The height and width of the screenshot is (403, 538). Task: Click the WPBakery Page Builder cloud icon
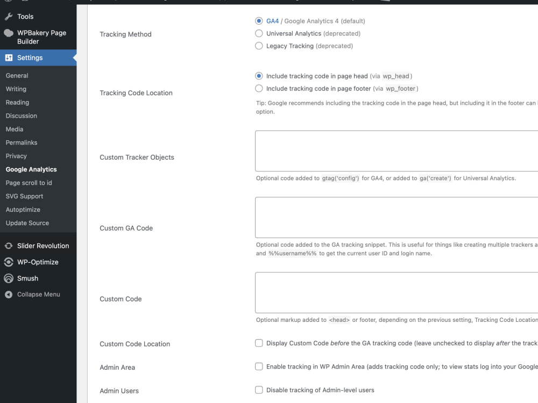[x=9, y=33]
